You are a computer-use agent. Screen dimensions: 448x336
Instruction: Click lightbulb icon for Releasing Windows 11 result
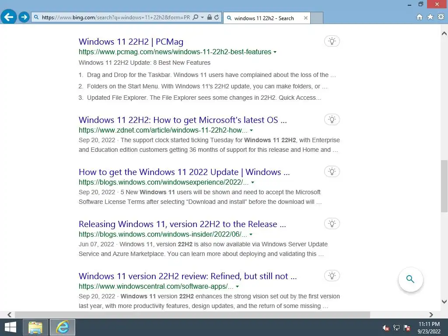[332, 224]
